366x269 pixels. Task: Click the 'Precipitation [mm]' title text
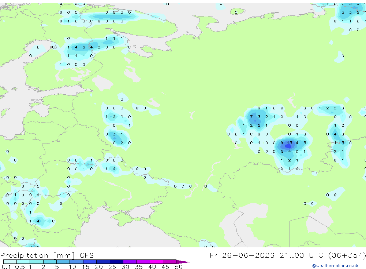(x=37, y=255)
